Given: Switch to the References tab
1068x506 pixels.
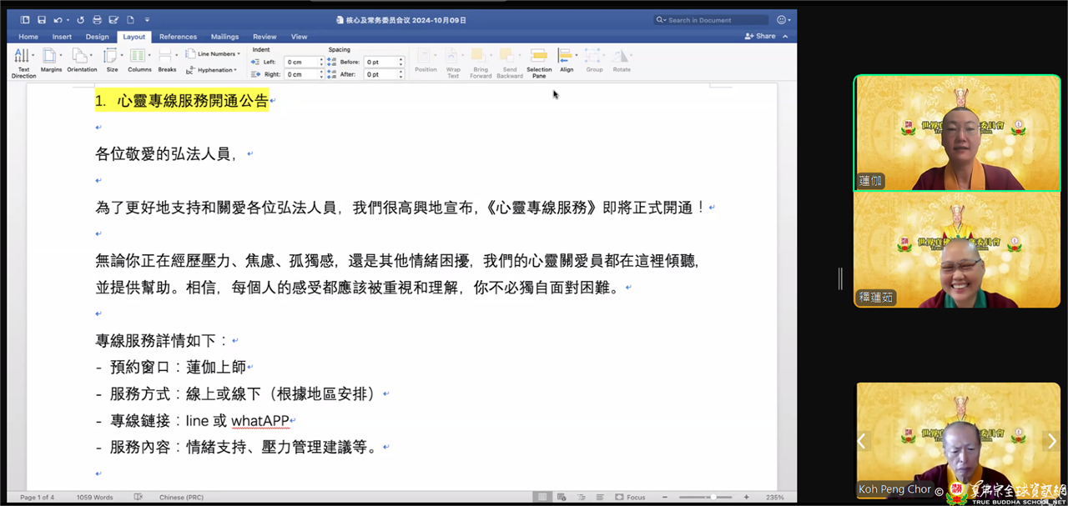Looking at the screenshot, I should tap(178, 37).
